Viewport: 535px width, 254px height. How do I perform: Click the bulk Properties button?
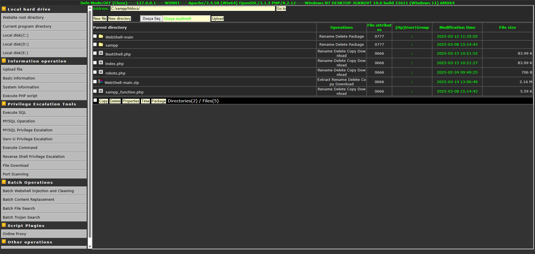[131, 101]
